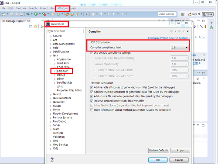Switch to Java perspective button
This screenshot has width=218, height=164.
pos(208,14)
